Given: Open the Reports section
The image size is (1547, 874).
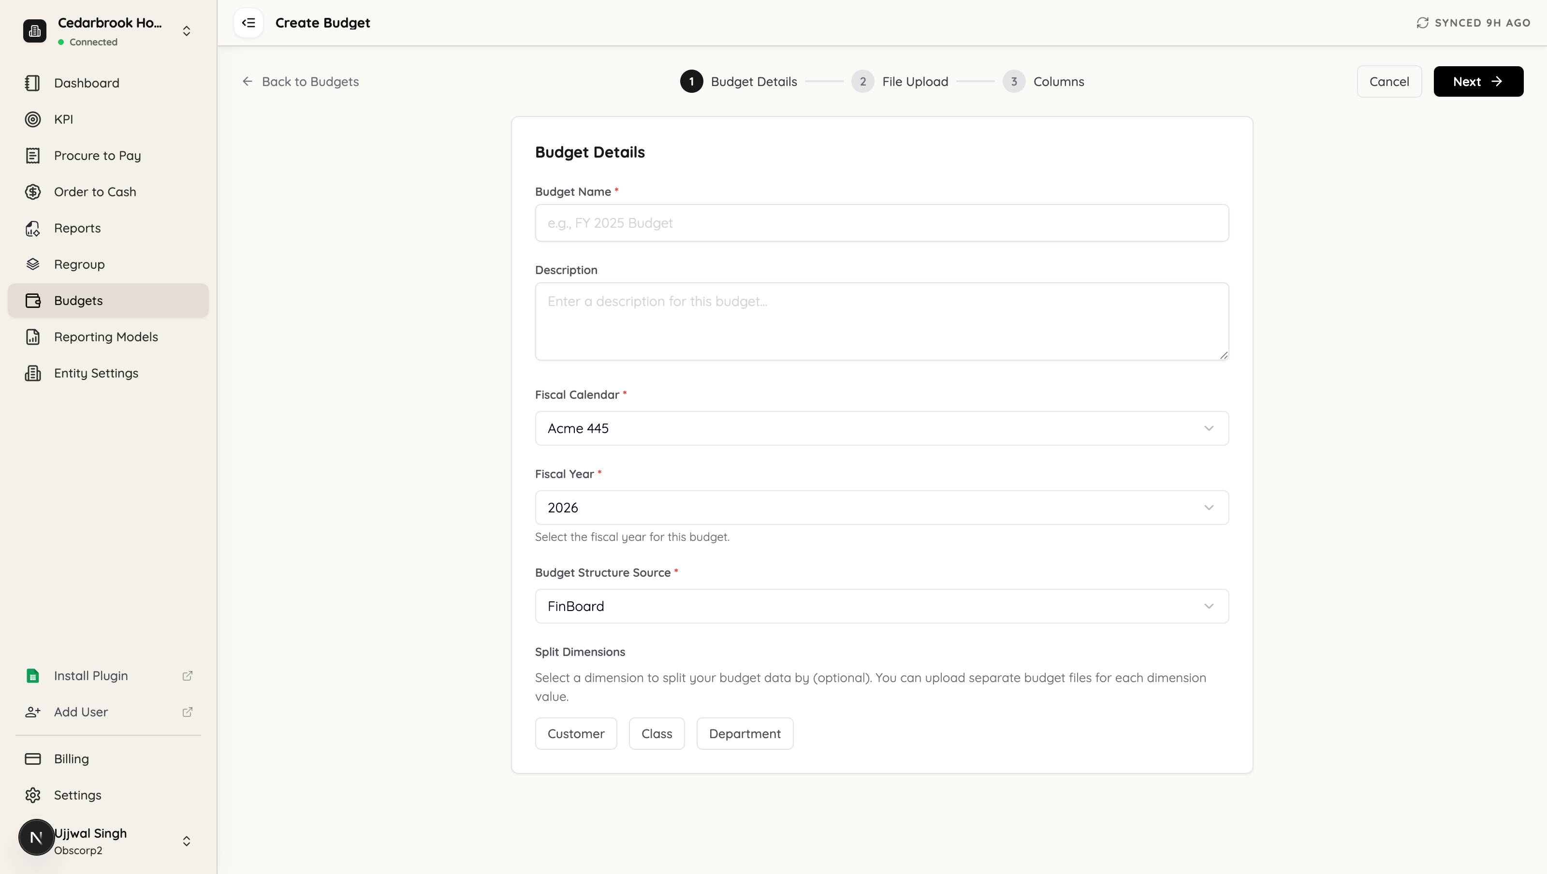Looking at the screenshot, I should click(108, 228).
